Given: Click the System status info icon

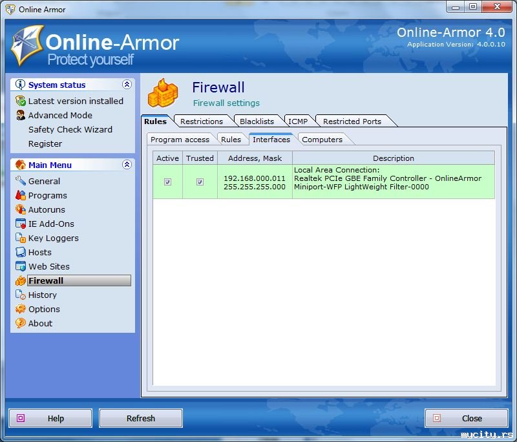Looking at the screenshot, I should pyautogui.click(x=20, y=85).
